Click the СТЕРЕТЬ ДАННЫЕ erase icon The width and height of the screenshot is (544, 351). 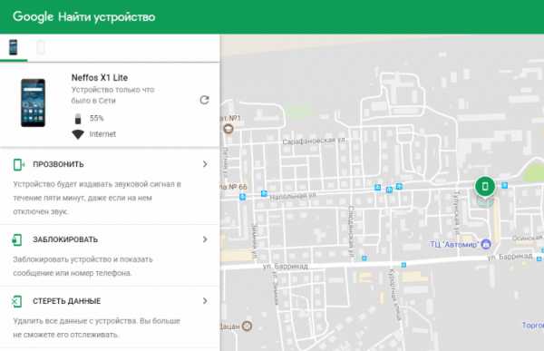(x=17, y=301)
